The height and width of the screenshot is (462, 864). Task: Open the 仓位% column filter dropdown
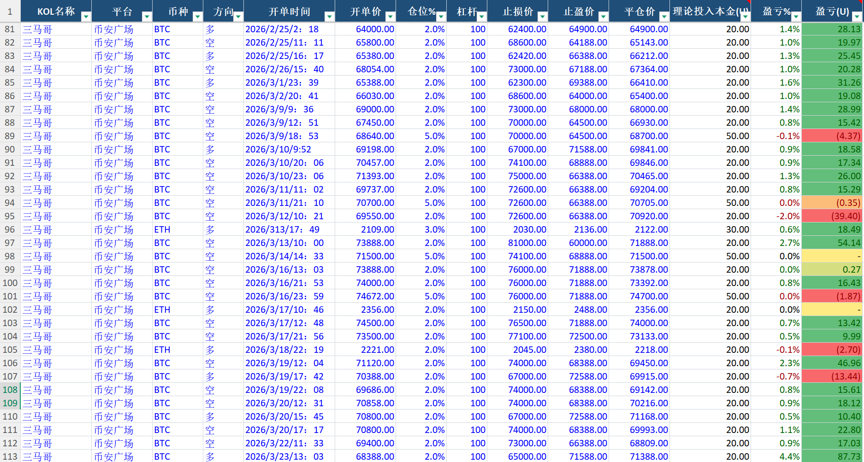tap(441, 17)
